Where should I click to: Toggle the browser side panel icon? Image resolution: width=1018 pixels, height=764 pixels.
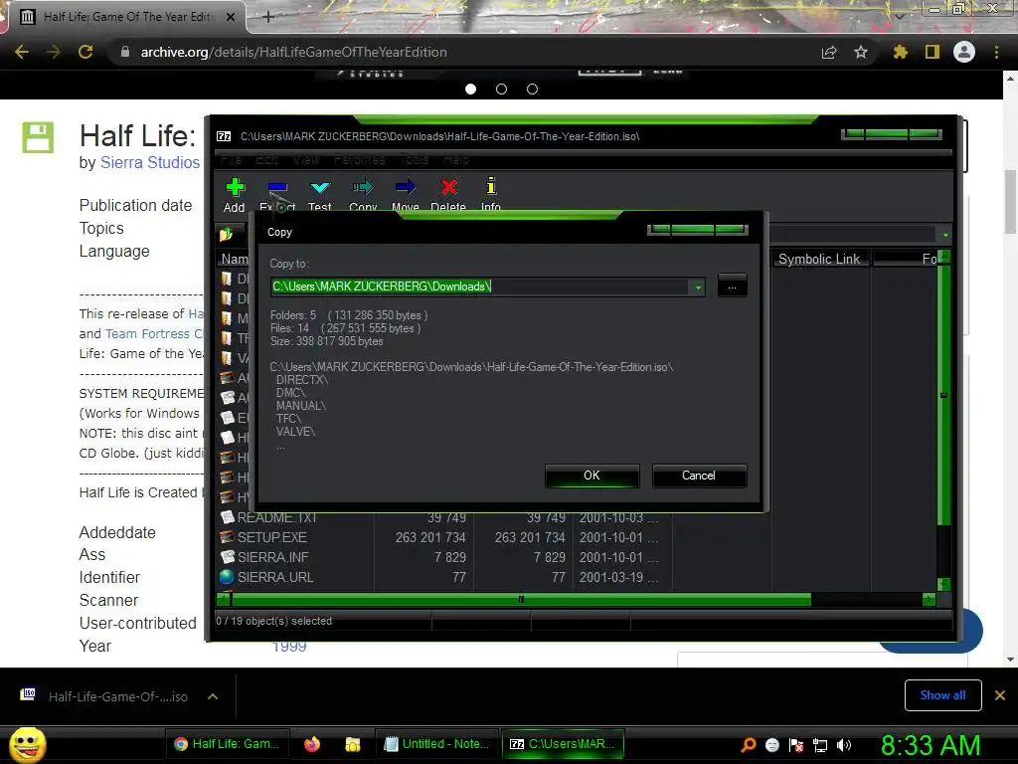tap(933, 52)
